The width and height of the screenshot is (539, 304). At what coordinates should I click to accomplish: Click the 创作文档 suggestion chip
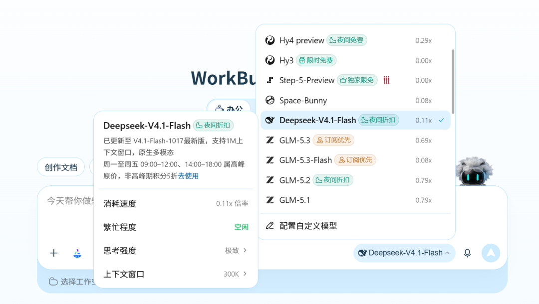[x=61, y=167]
